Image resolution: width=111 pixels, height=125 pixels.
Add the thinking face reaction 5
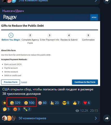(x=6, y=109)
